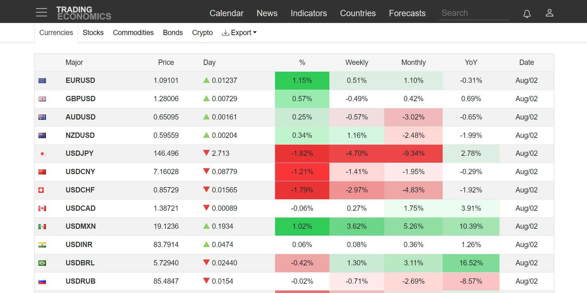Open the hamburger menu icon
This screenshot has width=587, height=293.
coord(41,12)
